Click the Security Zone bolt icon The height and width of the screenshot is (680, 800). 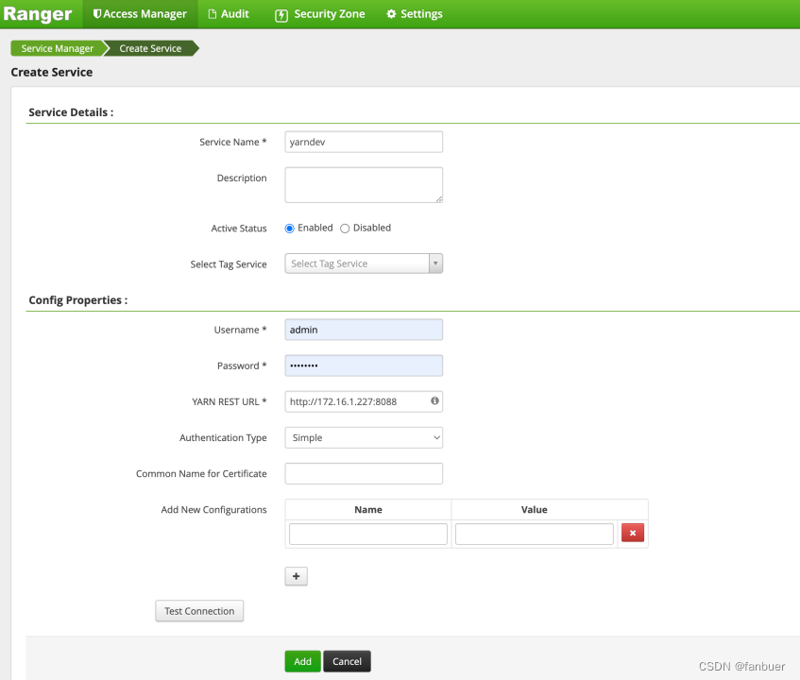tap(281, 15)
